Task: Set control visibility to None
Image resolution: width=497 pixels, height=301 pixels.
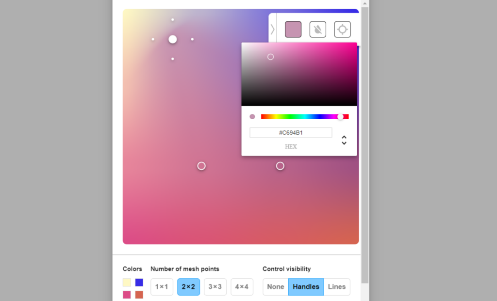Action: click(276, 287)
